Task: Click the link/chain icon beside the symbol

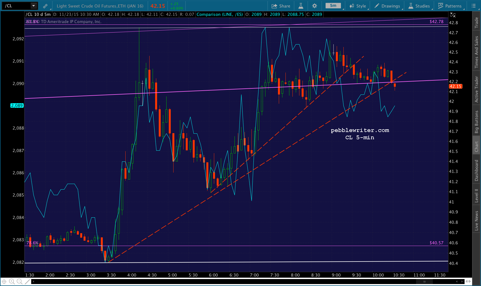Action: (x=45, y=6)
